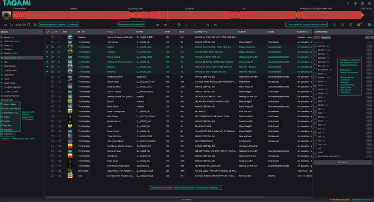The image size is (374, 202).
Task: Select the Mish Mash artist cell
Action: (83, 171)
